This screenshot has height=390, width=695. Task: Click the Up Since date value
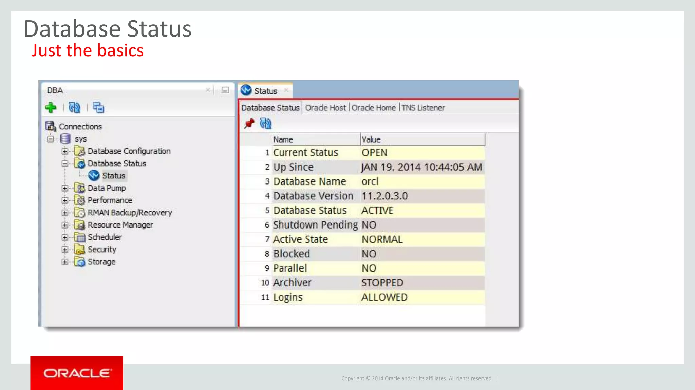[x=423, y=167]
